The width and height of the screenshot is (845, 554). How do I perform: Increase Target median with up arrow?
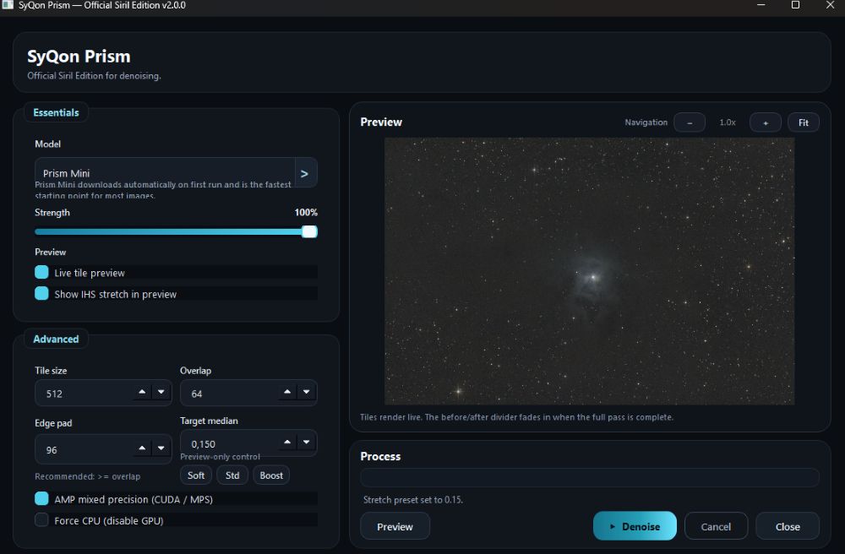coord(287,442)
